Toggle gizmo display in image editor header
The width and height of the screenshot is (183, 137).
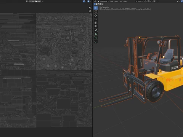pos(84,2)
